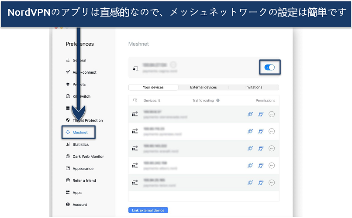Switch to the External devices tab
This screenshot has width=352, height=218.
[x=203, y=87]
